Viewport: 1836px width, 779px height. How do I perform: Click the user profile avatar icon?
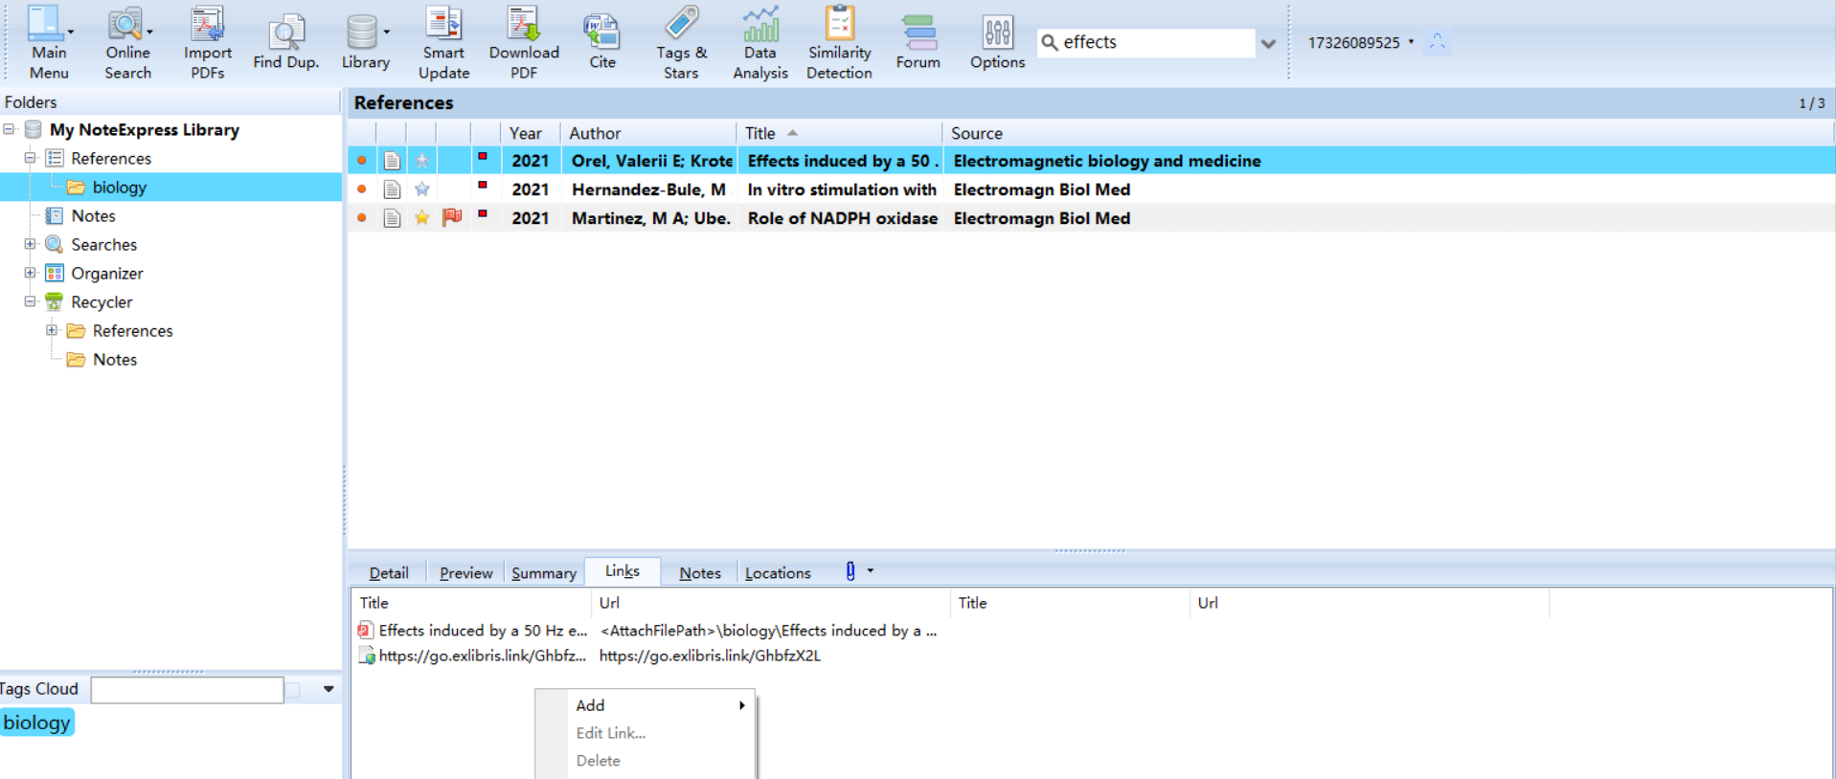(1437, 42)
